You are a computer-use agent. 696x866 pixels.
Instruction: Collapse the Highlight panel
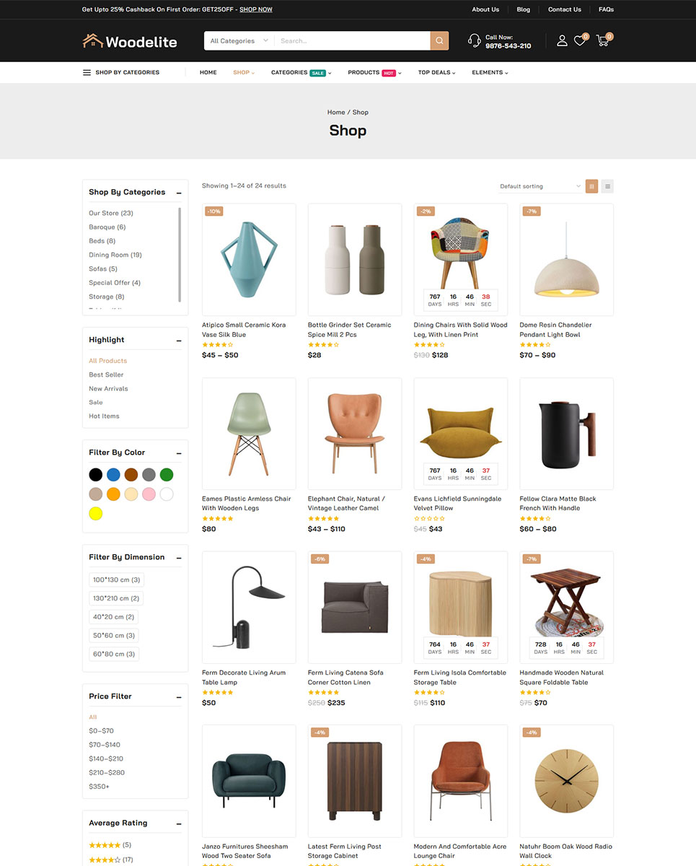179,341
